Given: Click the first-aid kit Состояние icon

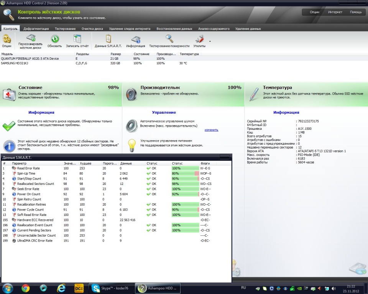Looking at the screenshot, I should pos(9,95).
